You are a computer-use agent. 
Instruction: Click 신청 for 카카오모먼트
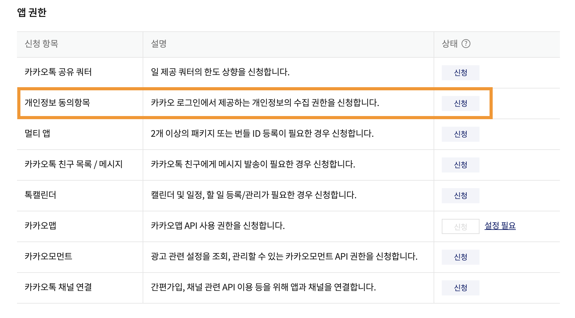[x=460, y=257]
